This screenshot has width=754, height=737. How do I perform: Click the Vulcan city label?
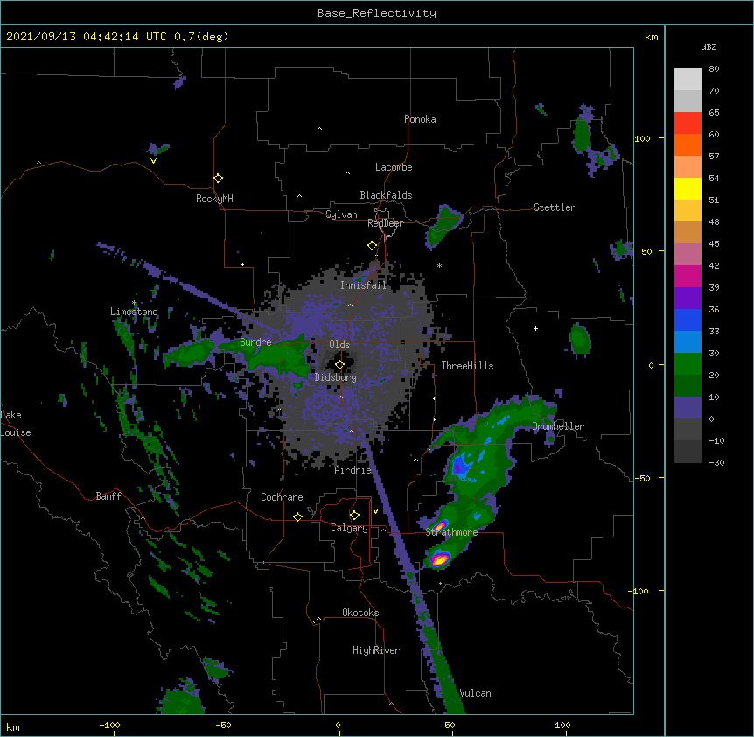pos(475,693)
